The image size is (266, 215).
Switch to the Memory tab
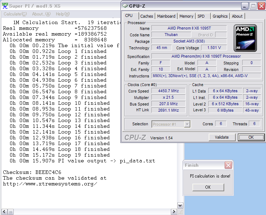(186, 16)
